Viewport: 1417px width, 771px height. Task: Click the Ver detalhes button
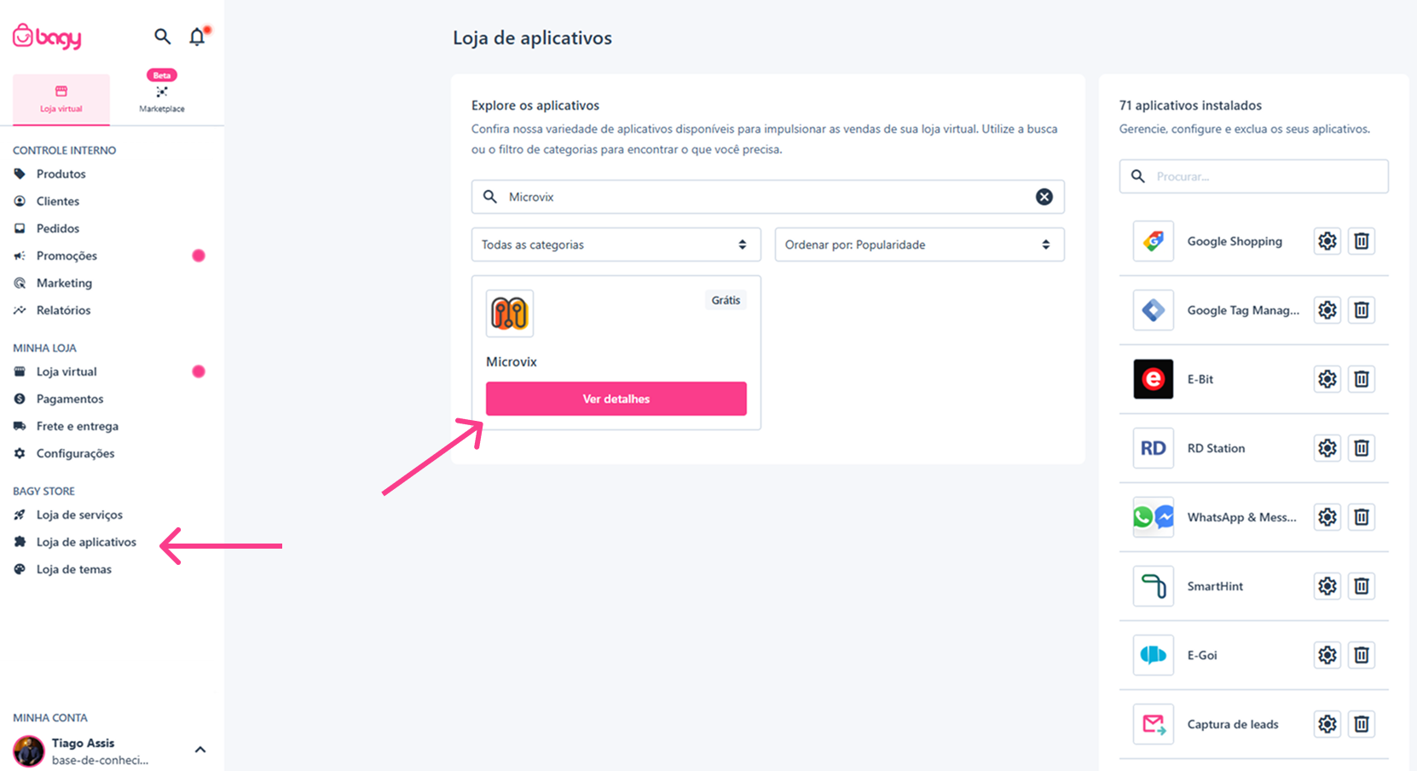616,399
